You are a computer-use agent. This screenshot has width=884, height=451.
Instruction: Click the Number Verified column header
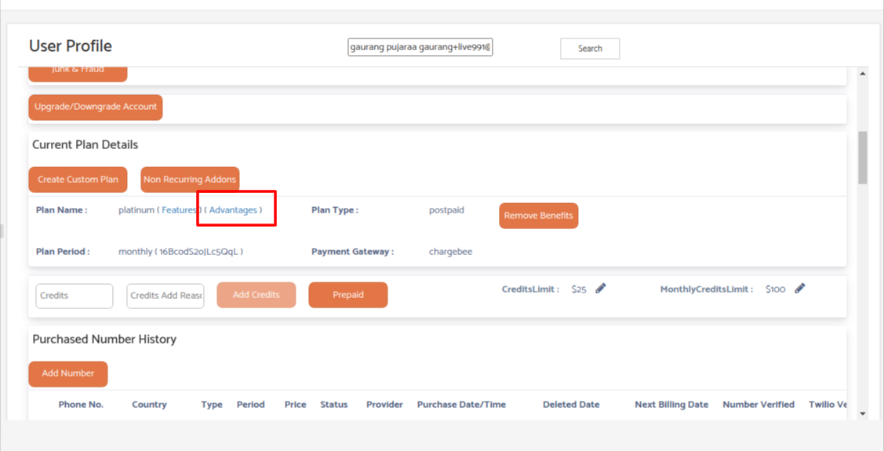[x=758, y=405]
